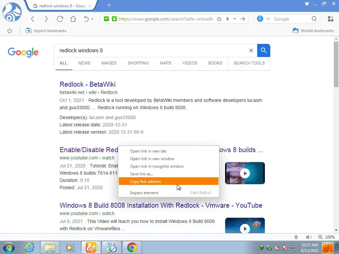Viewport: 339px width, 254px height.
Task: Go forward with the forward arrow
Action: point(46,19)
